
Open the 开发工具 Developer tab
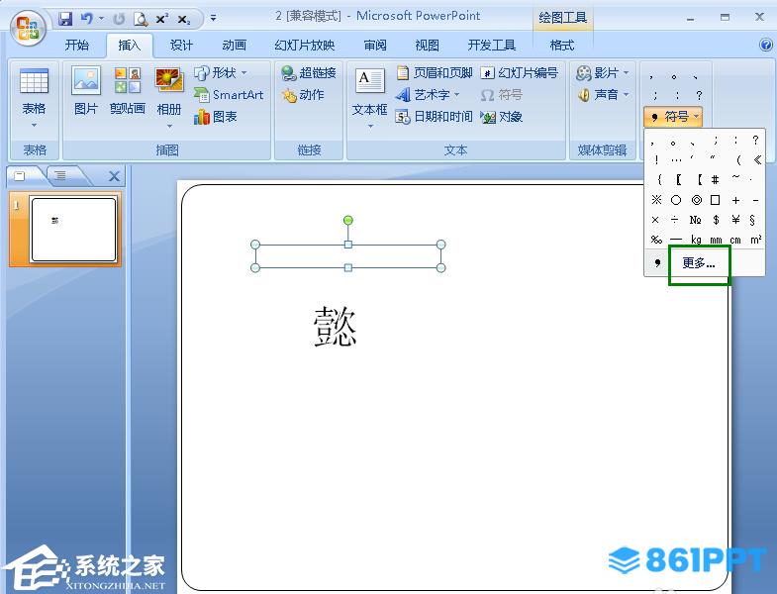pos(492,46)
